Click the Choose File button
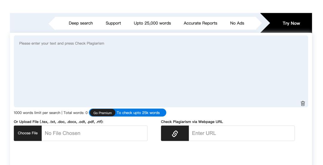The height and width of the screenshot is (165, 323). coord(28,133)
